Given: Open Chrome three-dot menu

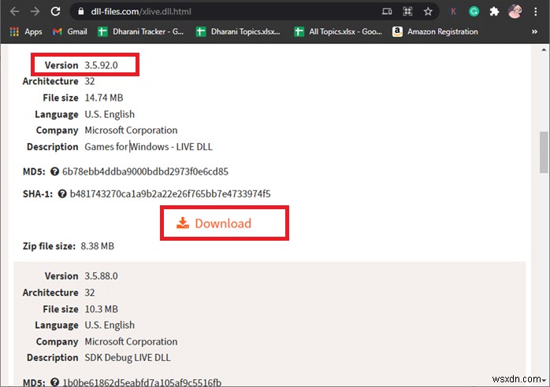Looking at the screenshot, I should [x=537, y=12].
